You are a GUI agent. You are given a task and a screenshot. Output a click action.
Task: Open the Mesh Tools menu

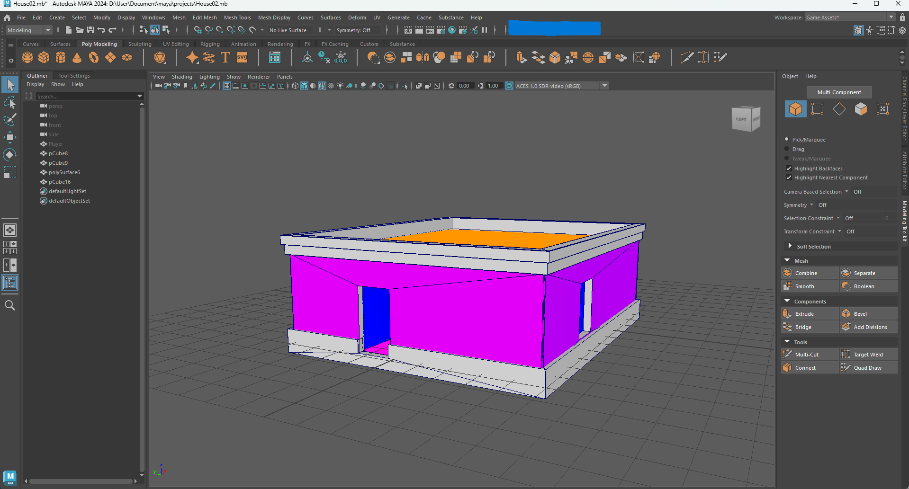coord(237,18)
